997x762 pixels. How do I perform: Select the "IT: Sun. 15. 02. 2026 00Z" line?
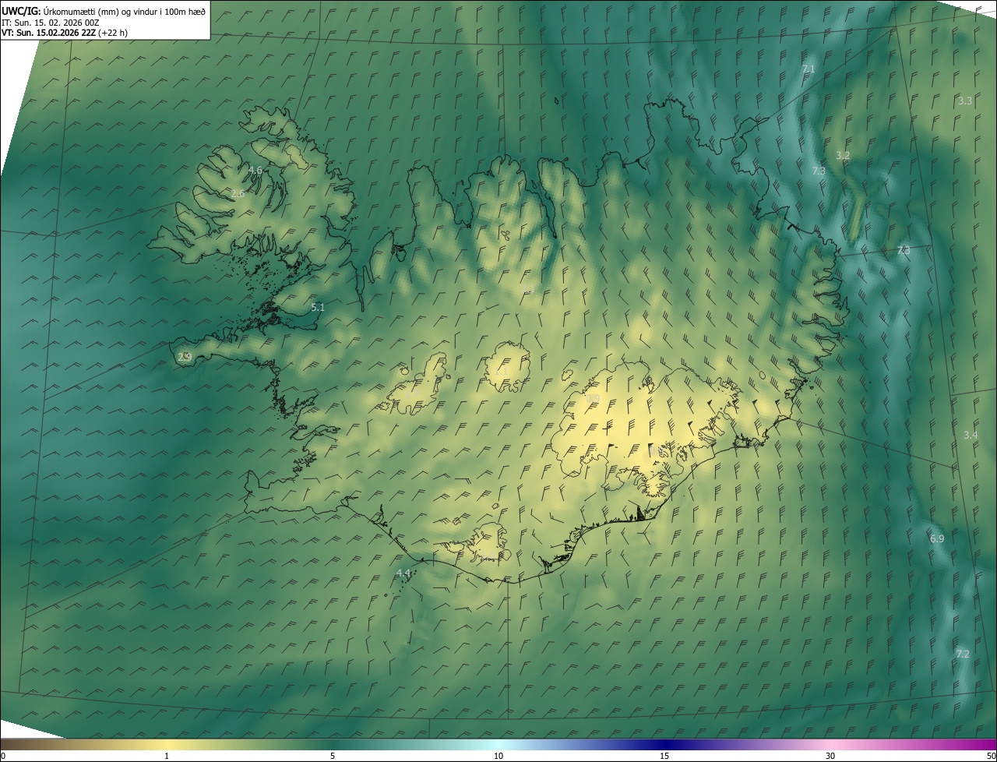coord(50,23)
